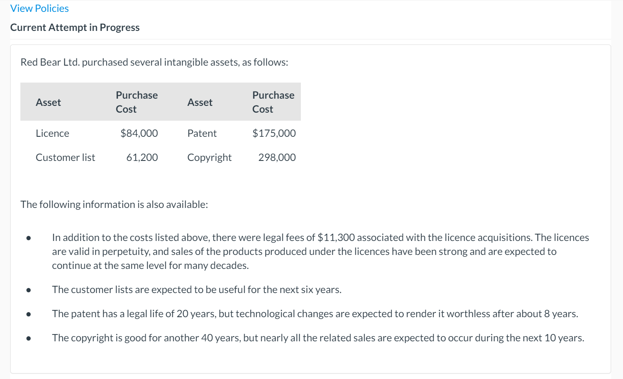Viewport: 623px width, 379px height.
Task: Select the $11,300 legal fees text
Action: pyautogui.click(x=335, y=237)
